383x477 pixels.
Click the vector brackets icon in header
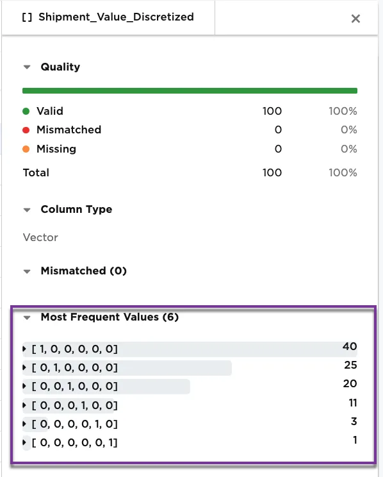pos(27,17)
